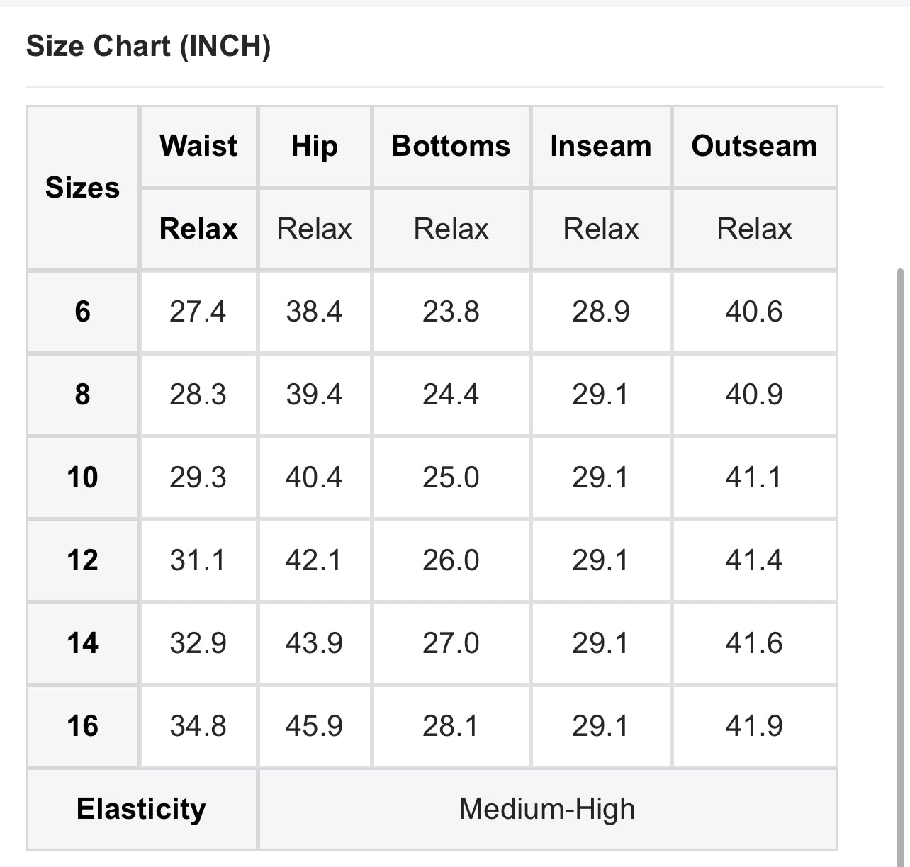Select the Hip column header
This screenshot has height=867, width=910.
[x=314, y=146]
